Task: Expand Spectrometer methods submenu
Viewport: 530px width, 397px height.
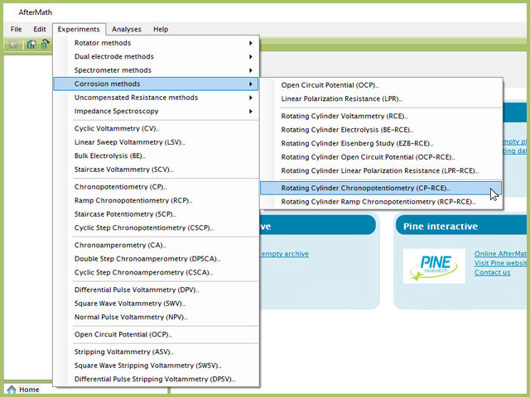Action: coord(156,70)
